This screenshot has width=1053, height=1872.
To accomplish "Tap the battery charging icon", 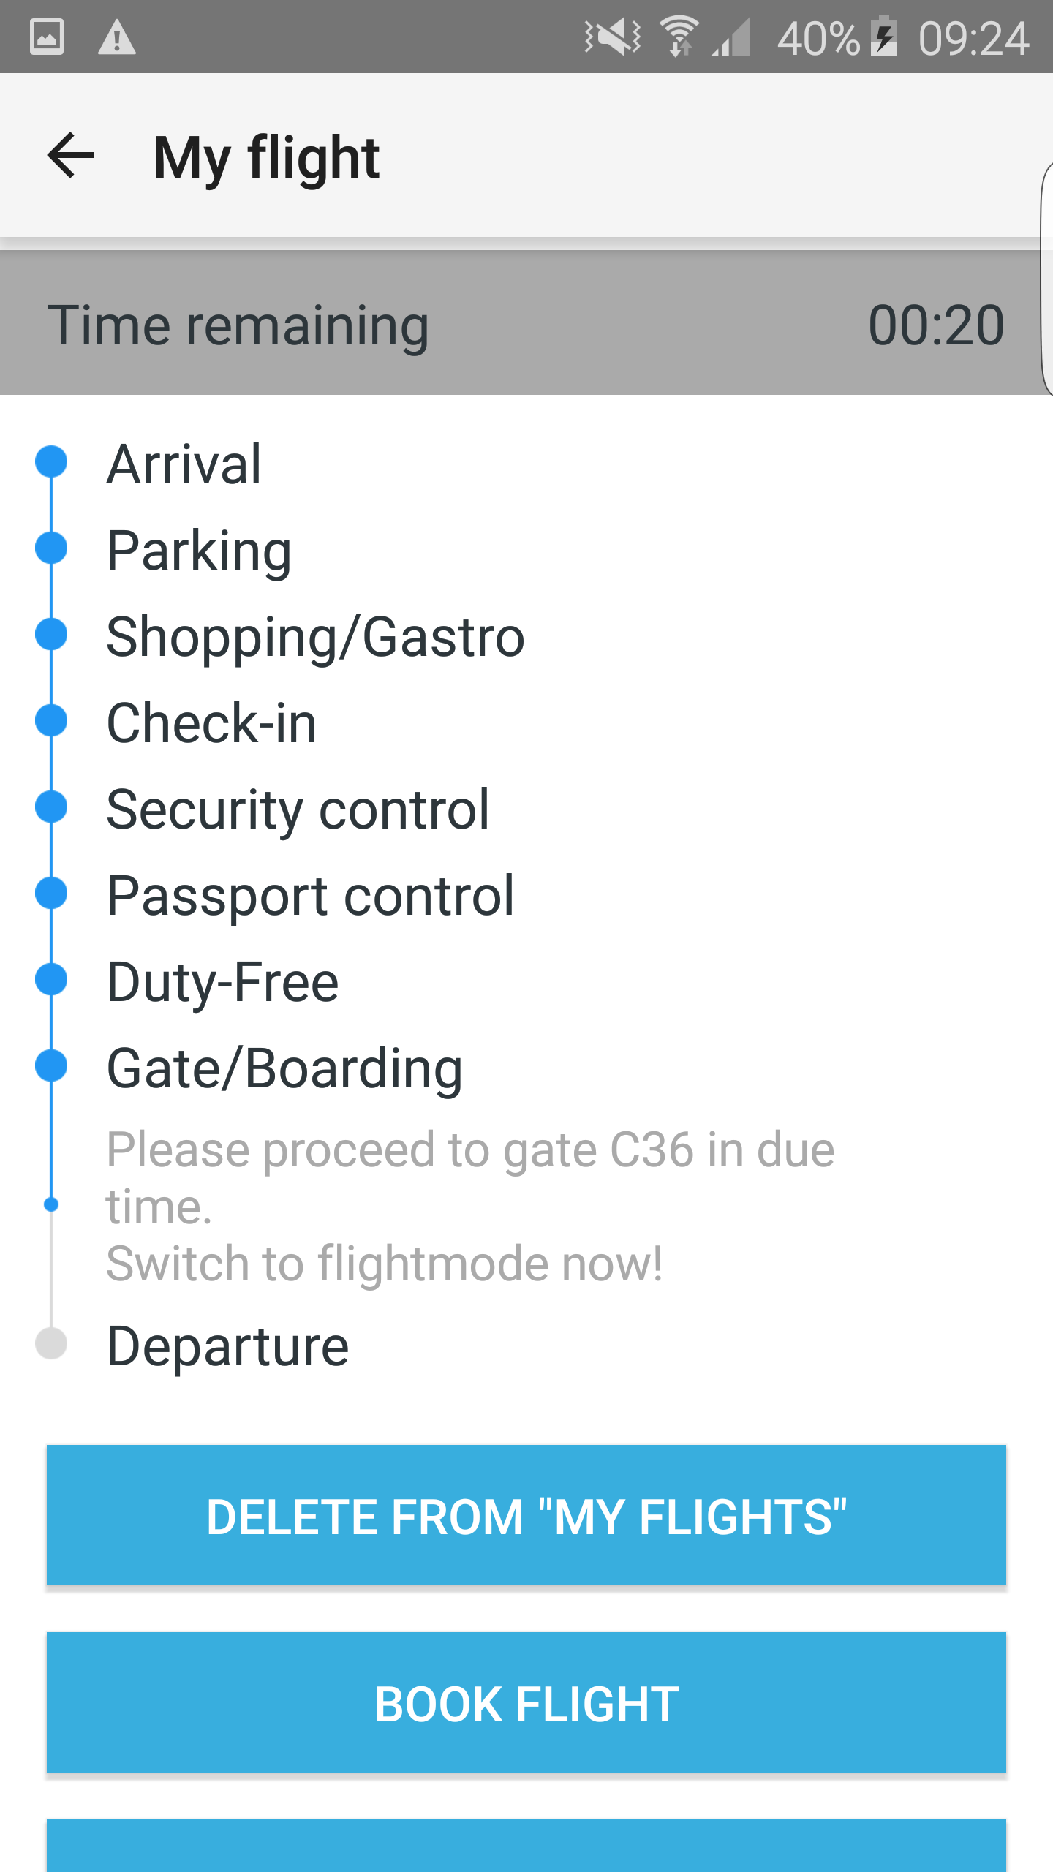I will [884, 37].
